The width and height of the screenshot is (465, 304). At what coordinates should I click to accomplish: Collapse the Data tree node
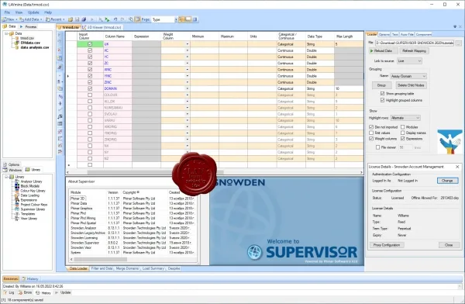[x=6, y=33]
